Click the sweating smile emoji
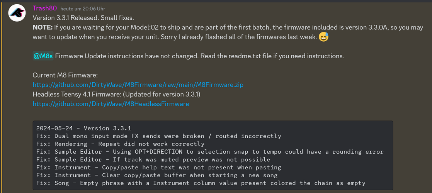 point(324,37)
